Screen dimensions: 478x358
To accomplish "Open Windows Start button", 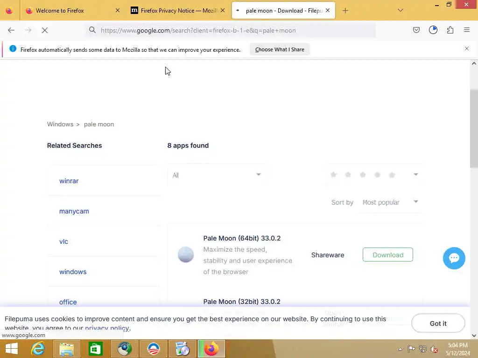I will tap(12, 349).
